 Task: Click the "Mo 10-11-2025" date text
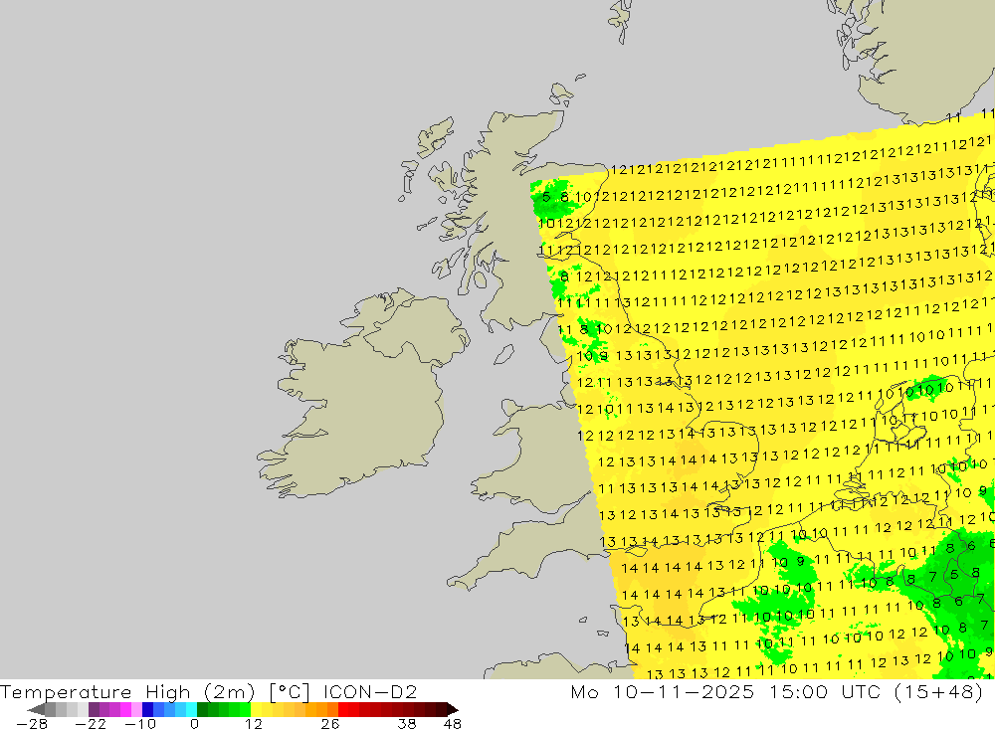click(x=663, y=691)
